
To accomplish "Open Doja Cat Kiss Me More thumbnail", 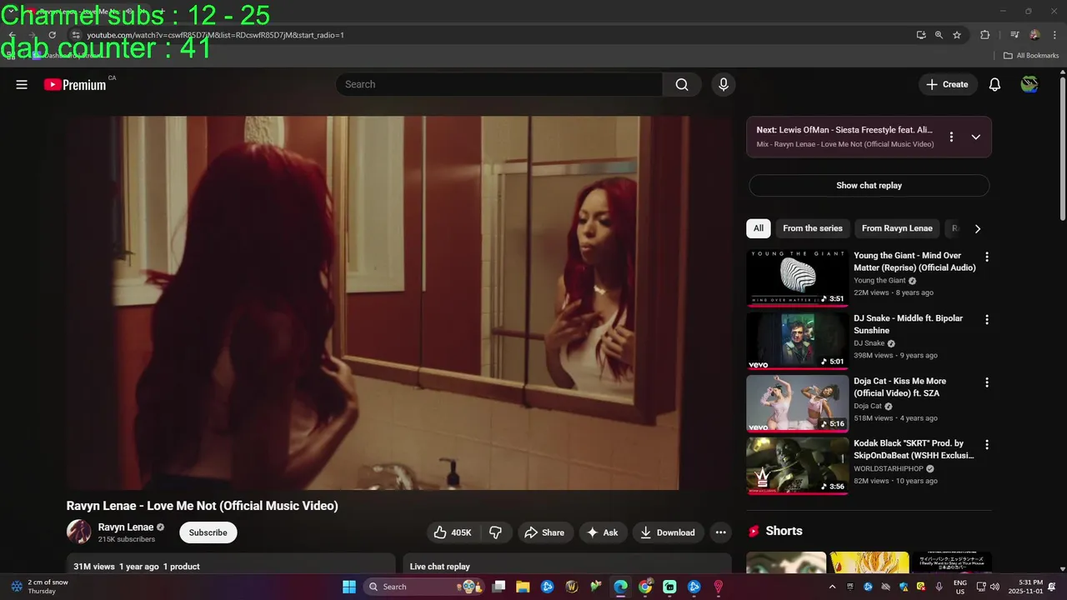I will [797, 403].
